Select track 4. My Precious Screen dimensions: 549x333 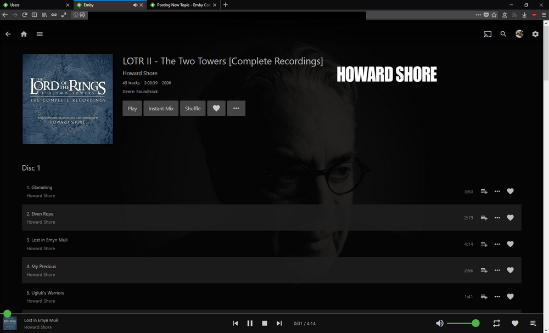click(271, 270)
